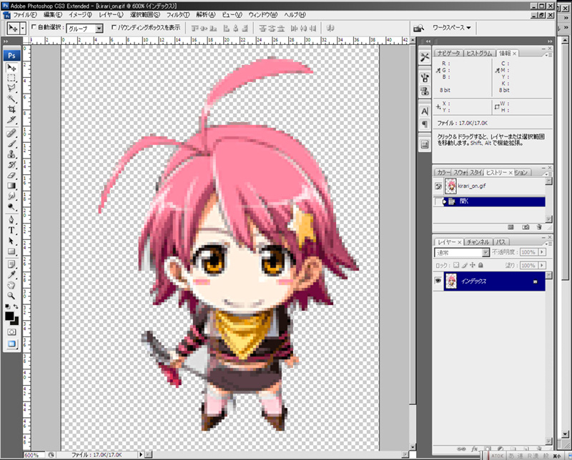Viewport: 572px width, 460px height.
Task: Click the 600% zoom level field
Action: [x=34, y=455]
